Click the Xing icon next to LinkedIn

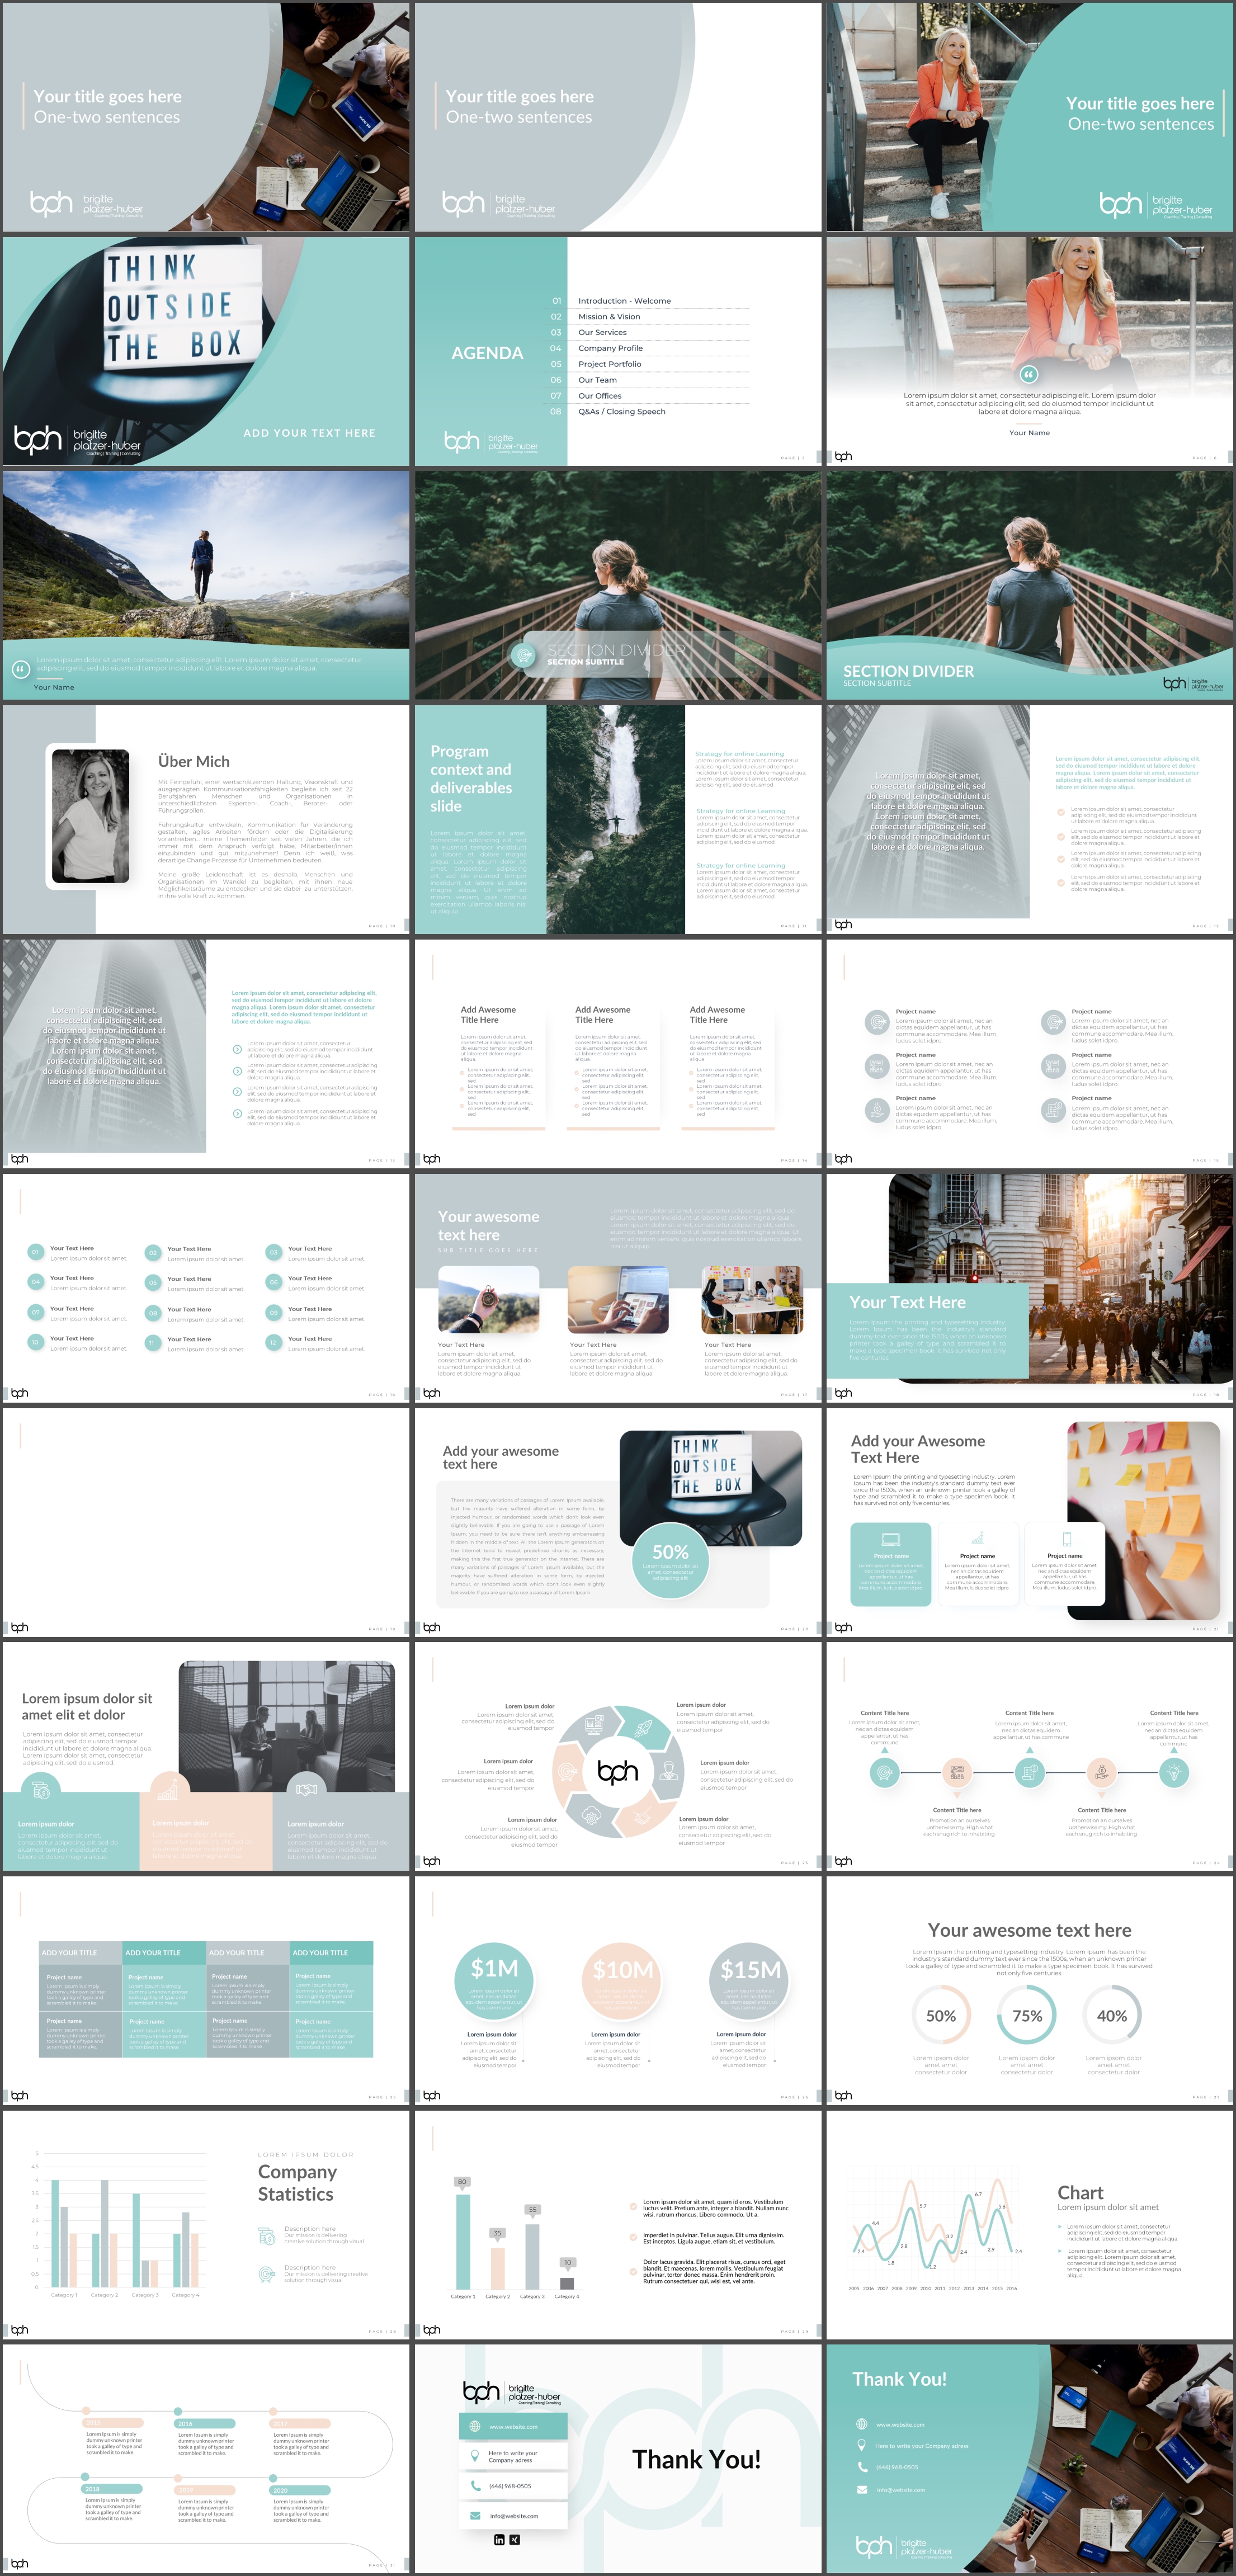[x=515, y=2540]
